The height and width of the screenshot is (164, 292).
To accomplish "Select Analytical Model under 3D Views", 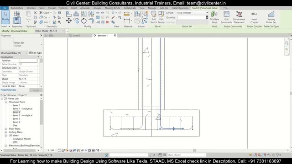I will [21, 139].
